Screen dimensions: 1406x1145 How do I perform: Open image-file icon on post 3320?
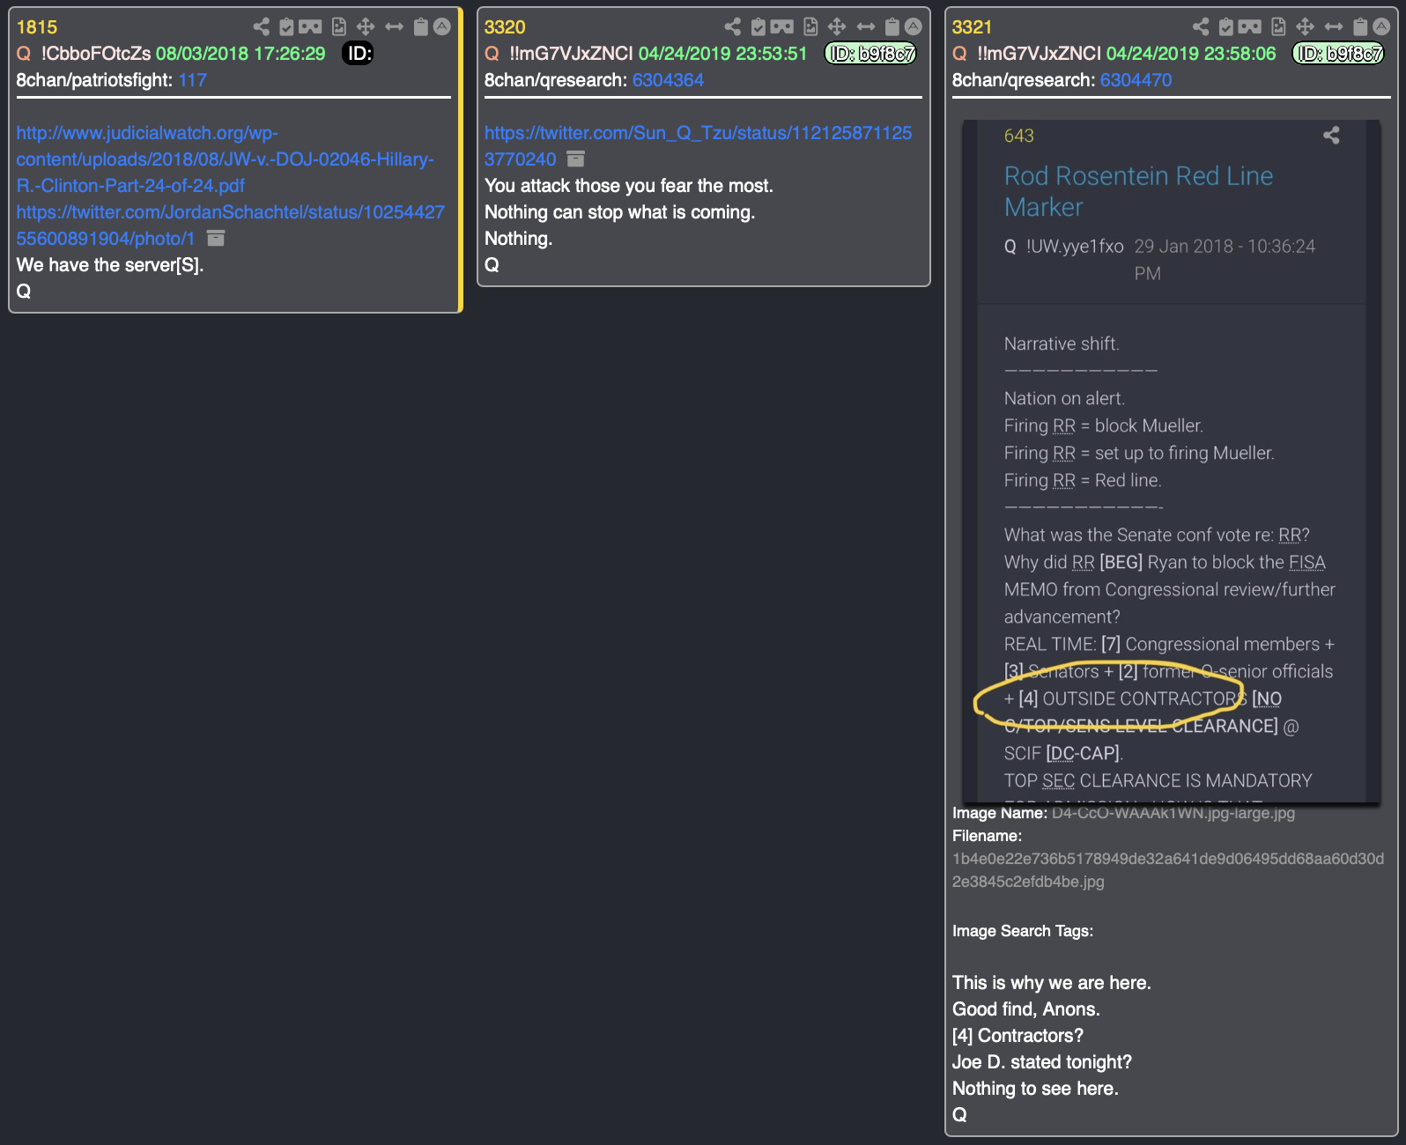810,27
